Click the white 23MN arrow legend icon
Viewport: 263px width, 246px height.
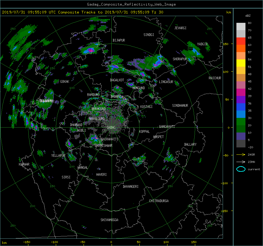point(241,162)
